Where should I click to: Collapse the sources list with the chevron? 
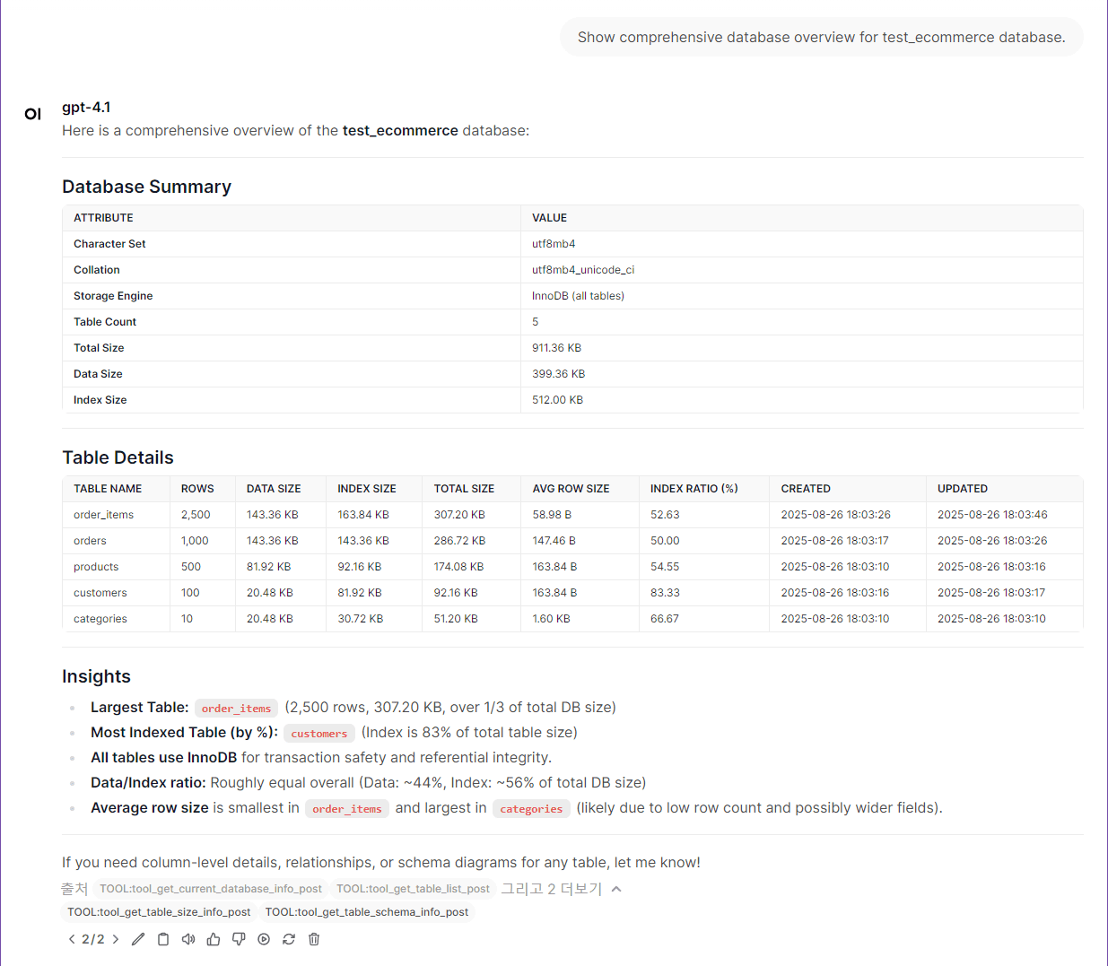click(x=616, y=889)
